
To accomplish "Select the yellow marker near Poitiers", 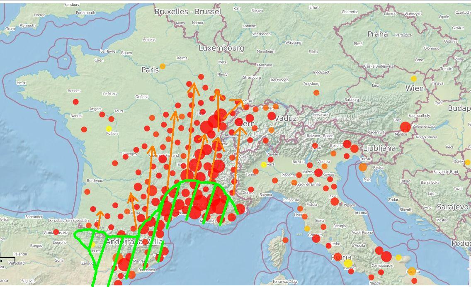I will [x=109, y=129].
